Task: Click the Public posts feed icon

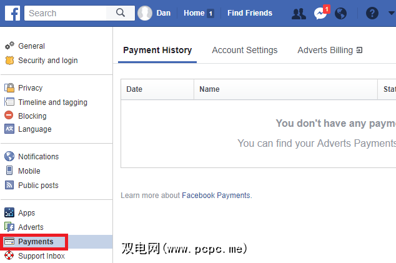Action: pyautogui.click(x=9, y=185)
